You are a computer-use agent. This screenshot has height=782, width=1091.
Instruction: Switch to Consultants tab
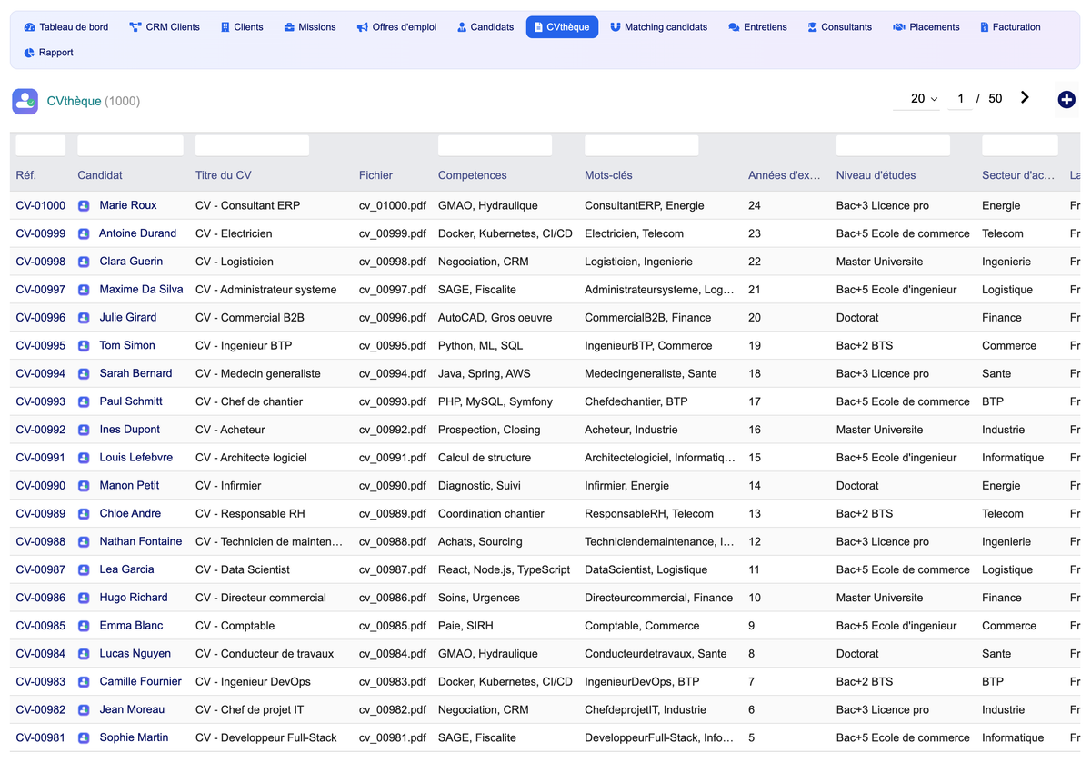pos(840,27)
